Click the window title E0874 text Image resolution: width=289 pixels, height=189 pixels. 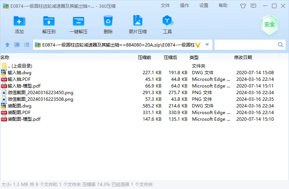coord(63,6)
